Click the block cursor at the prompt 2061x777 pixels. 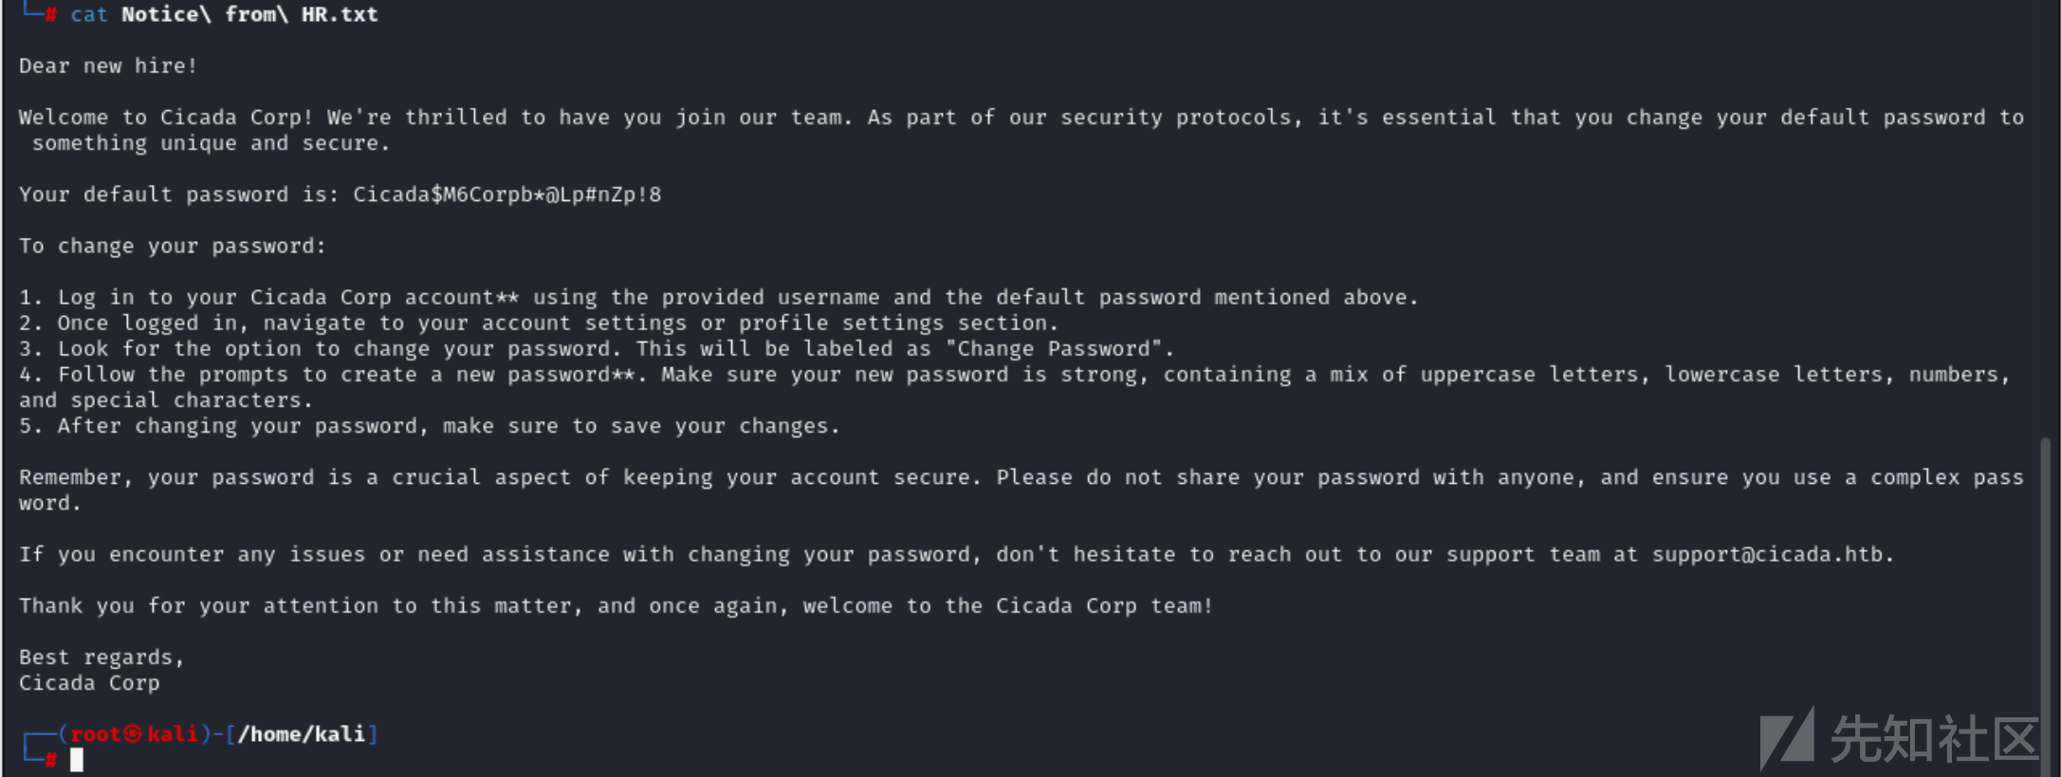pyautogui.click(x=77, y=760)
